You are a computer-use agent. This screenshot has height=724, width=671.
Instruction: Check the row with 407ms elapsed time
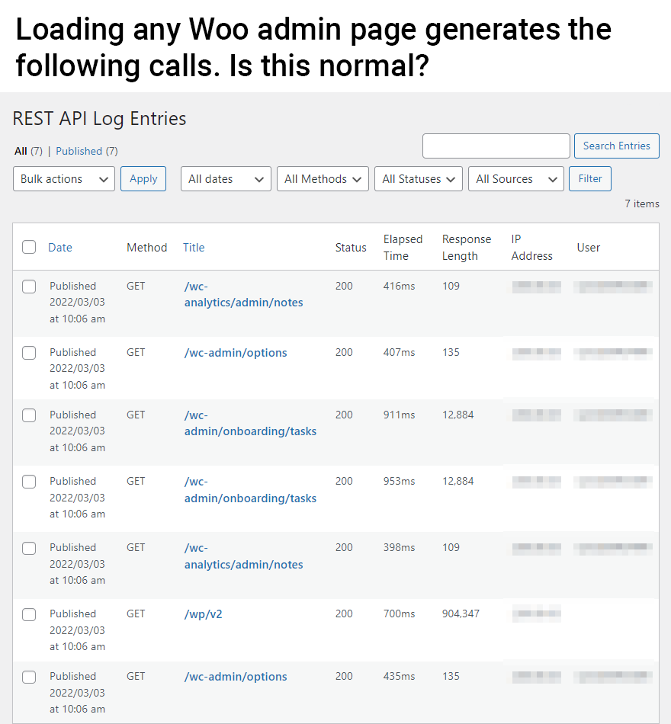(x=29, y=353)
